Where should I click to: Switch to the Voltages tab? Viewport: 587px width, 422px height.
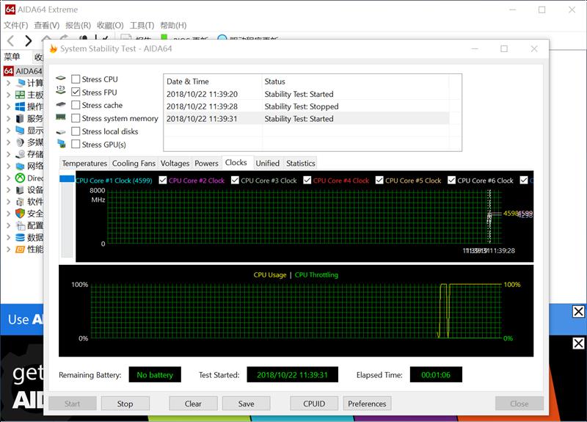(175, 163)
